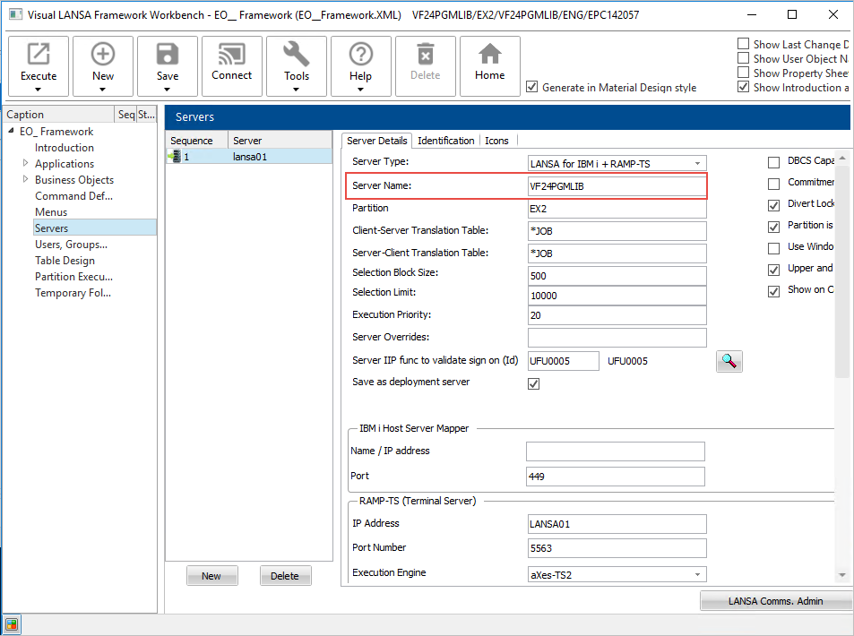The image size is (854, 636).
Task: Switch to the Icons tab
Action: click(496, 141)
